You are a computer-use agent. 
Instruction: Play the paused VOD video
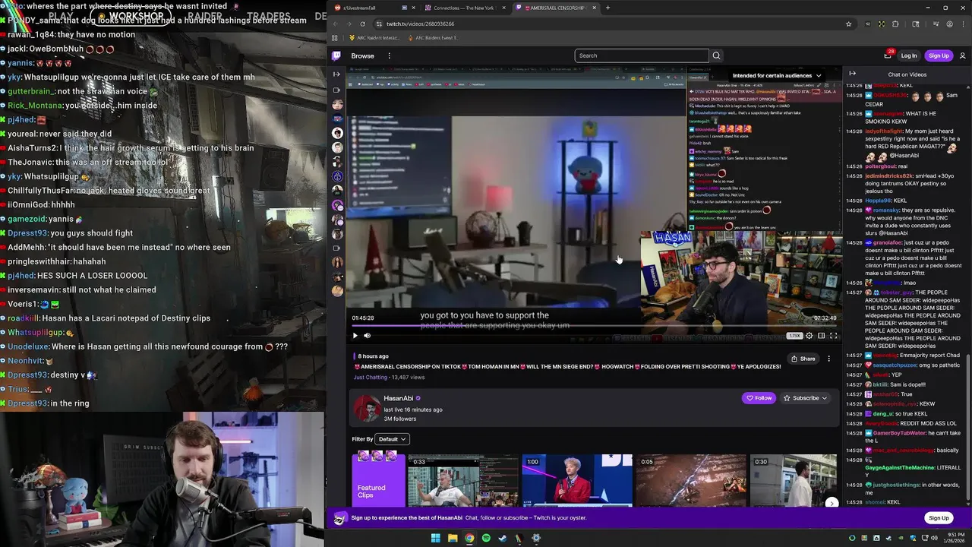point(355,335)
